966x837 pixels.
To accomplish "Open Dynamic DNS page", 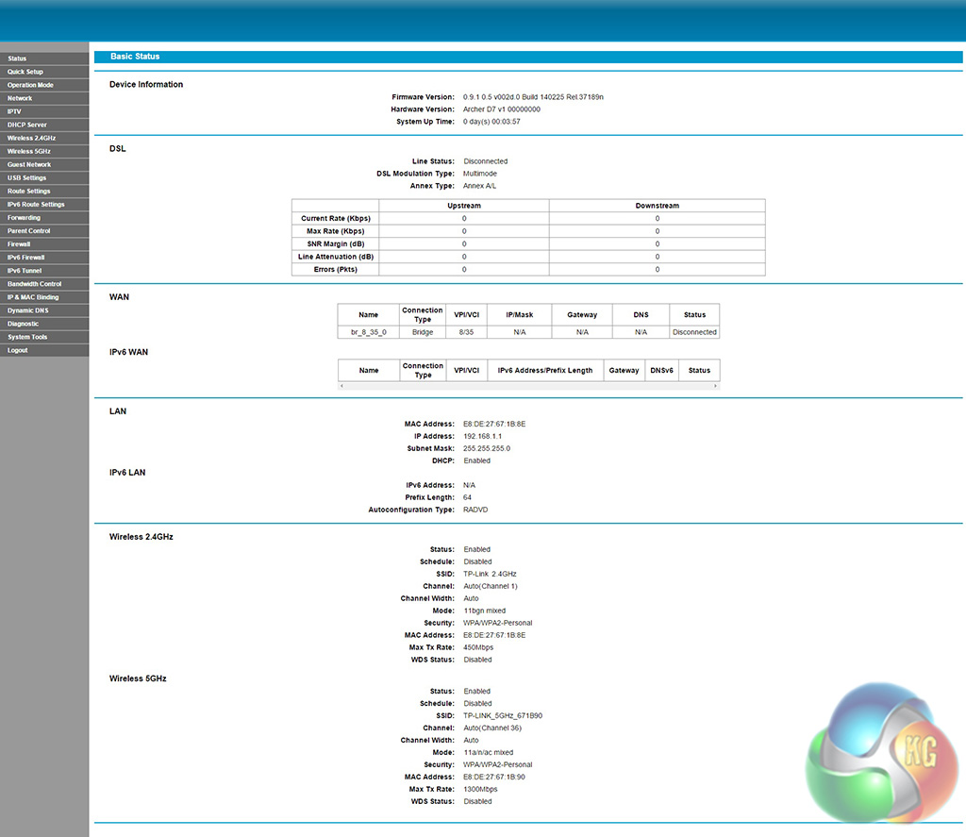I will pyautogui.click(x=27, y=310).
